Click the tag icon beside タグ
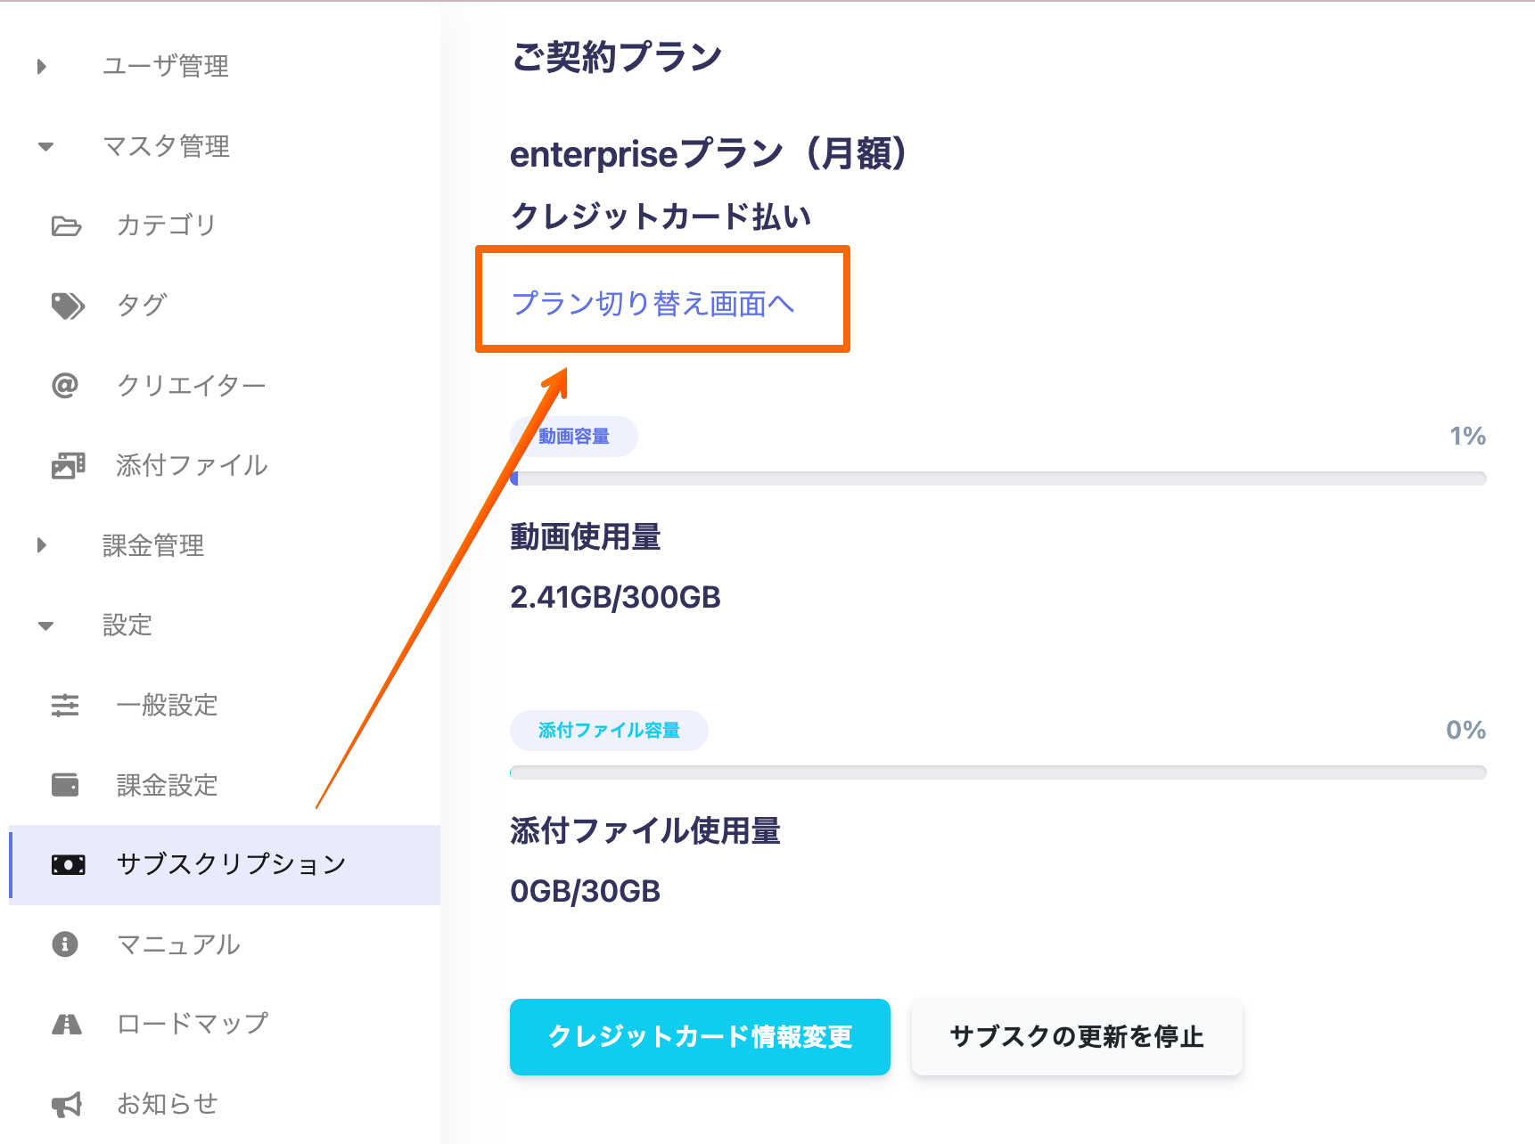 point(68,306)
